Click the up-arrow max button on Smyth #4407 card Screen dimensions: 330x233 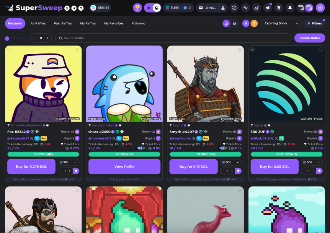[x=238, y=171]
